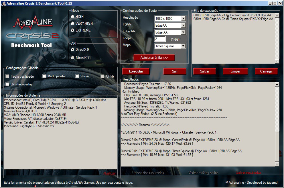Viewport: 284px width, 188px height.
Task: Click the Resumo heading in results
Action: click(x=145, y=125)
